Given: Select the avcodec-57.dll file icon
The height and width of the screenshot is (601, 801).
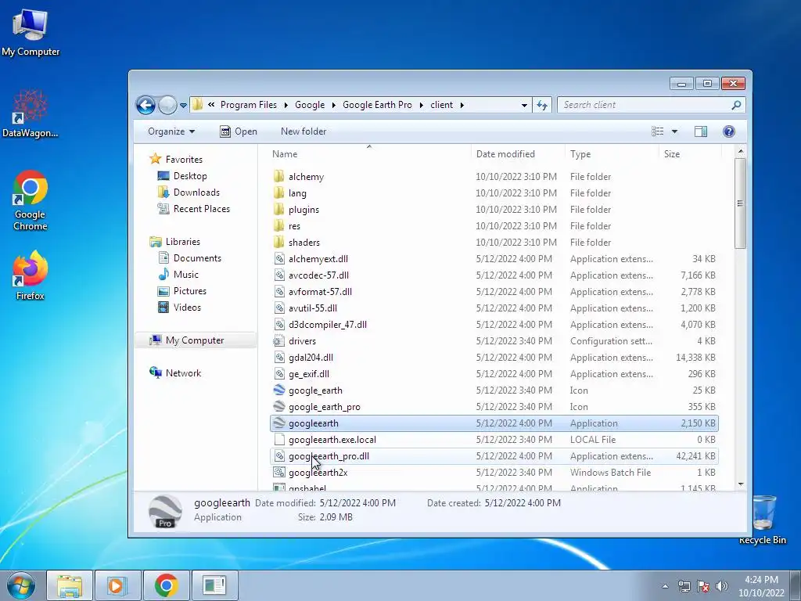Looking at the screenshot, I should coord(279,275).
